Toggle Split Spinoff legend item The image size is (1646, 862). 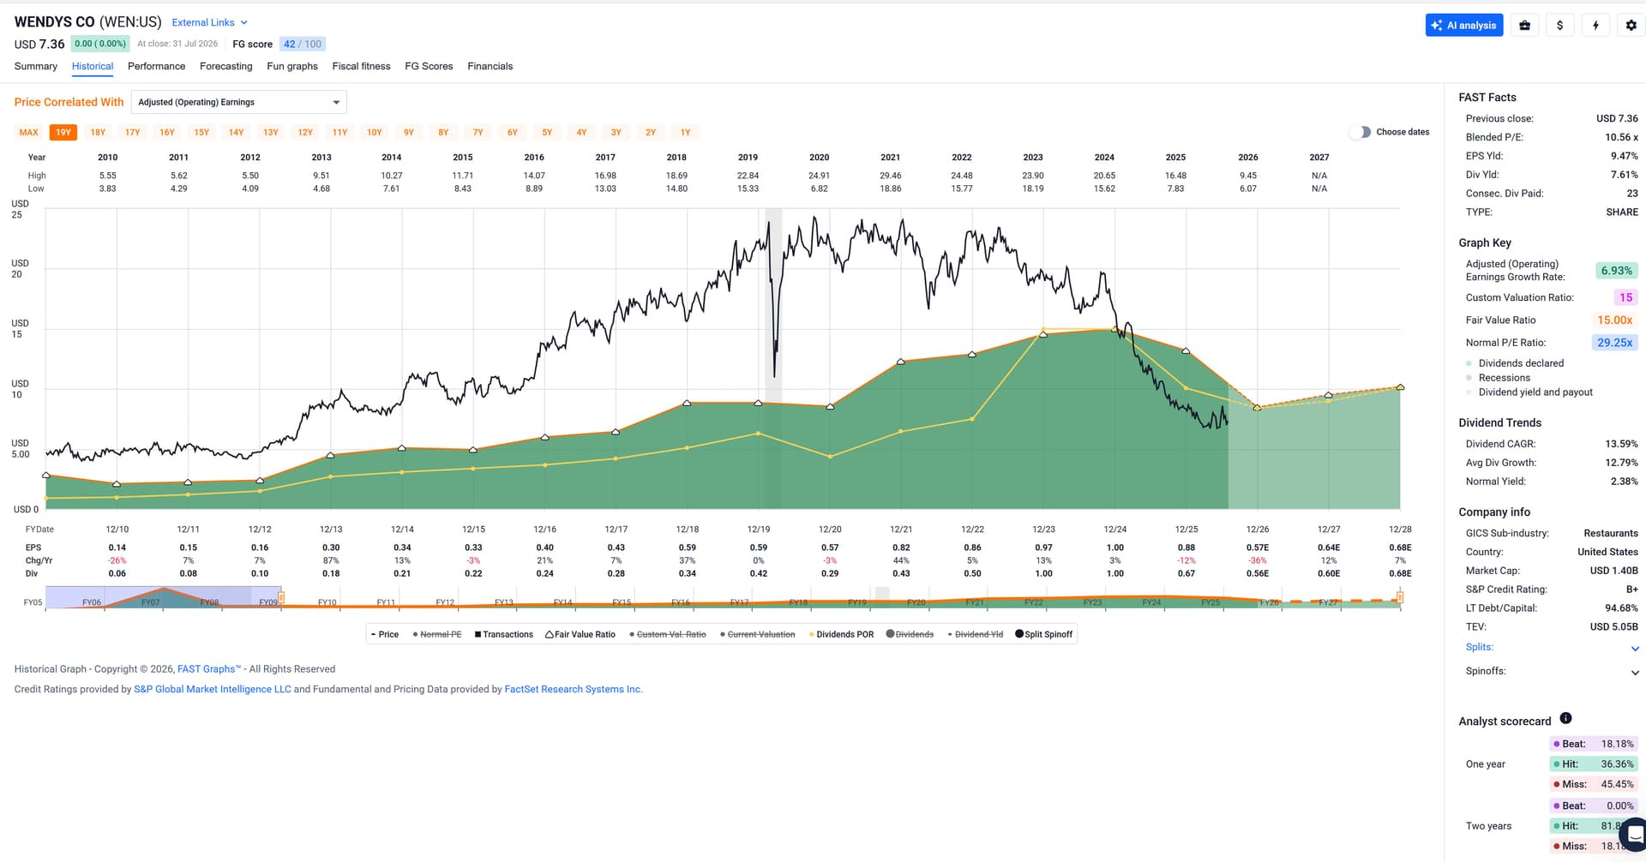coord(1044,635)
